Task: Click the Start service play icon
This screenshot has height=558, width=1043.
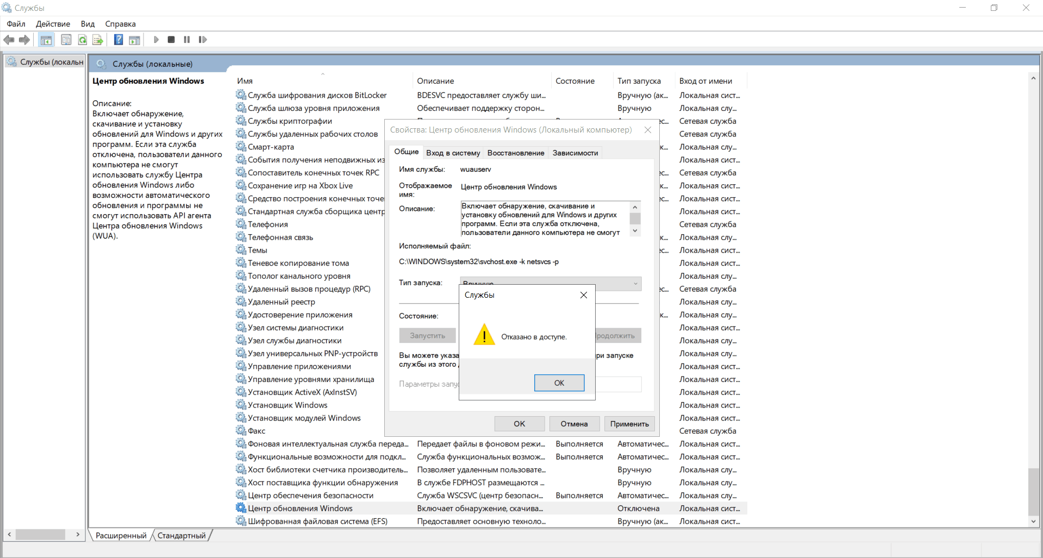Action: coord(156,40)
